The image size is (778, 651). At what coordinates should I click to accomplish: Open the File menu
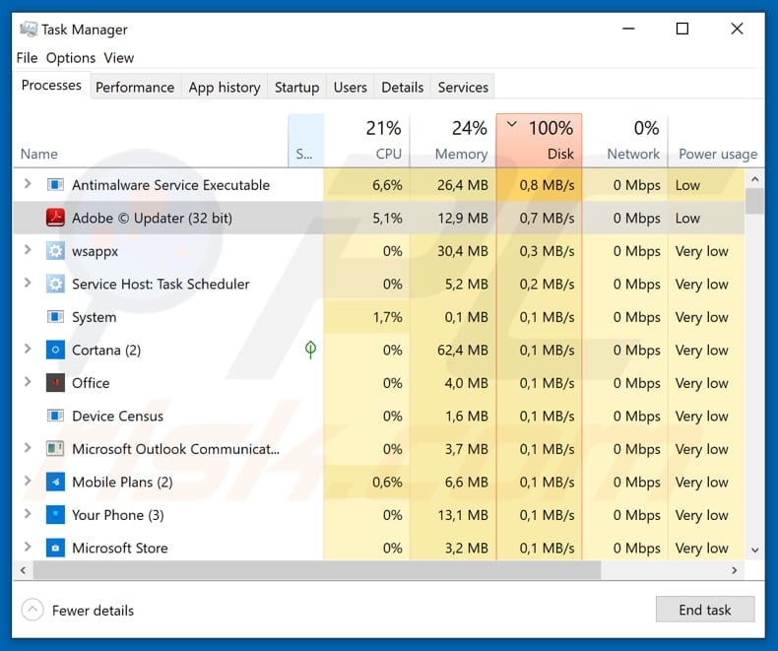[x=27, y=58]
